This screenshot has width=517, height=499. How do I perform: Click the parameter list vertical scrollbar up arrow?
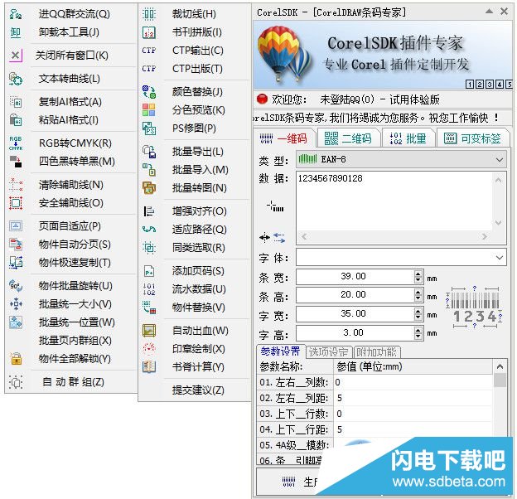[500, 366]
